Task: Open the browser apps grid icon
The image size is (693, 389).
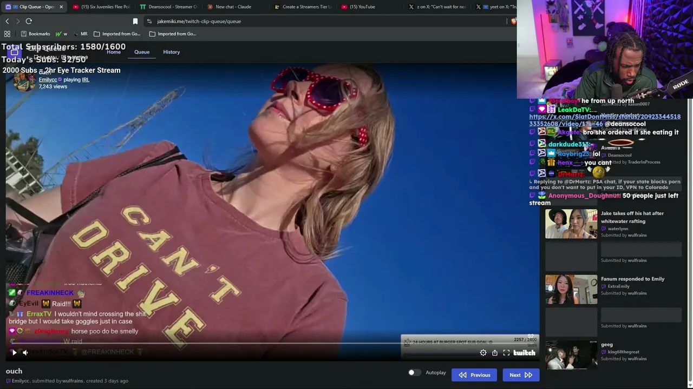Action: click(7, 33)
